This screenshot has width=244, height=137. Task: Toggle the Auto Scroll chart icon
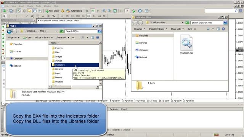click(x=122, y=11)
